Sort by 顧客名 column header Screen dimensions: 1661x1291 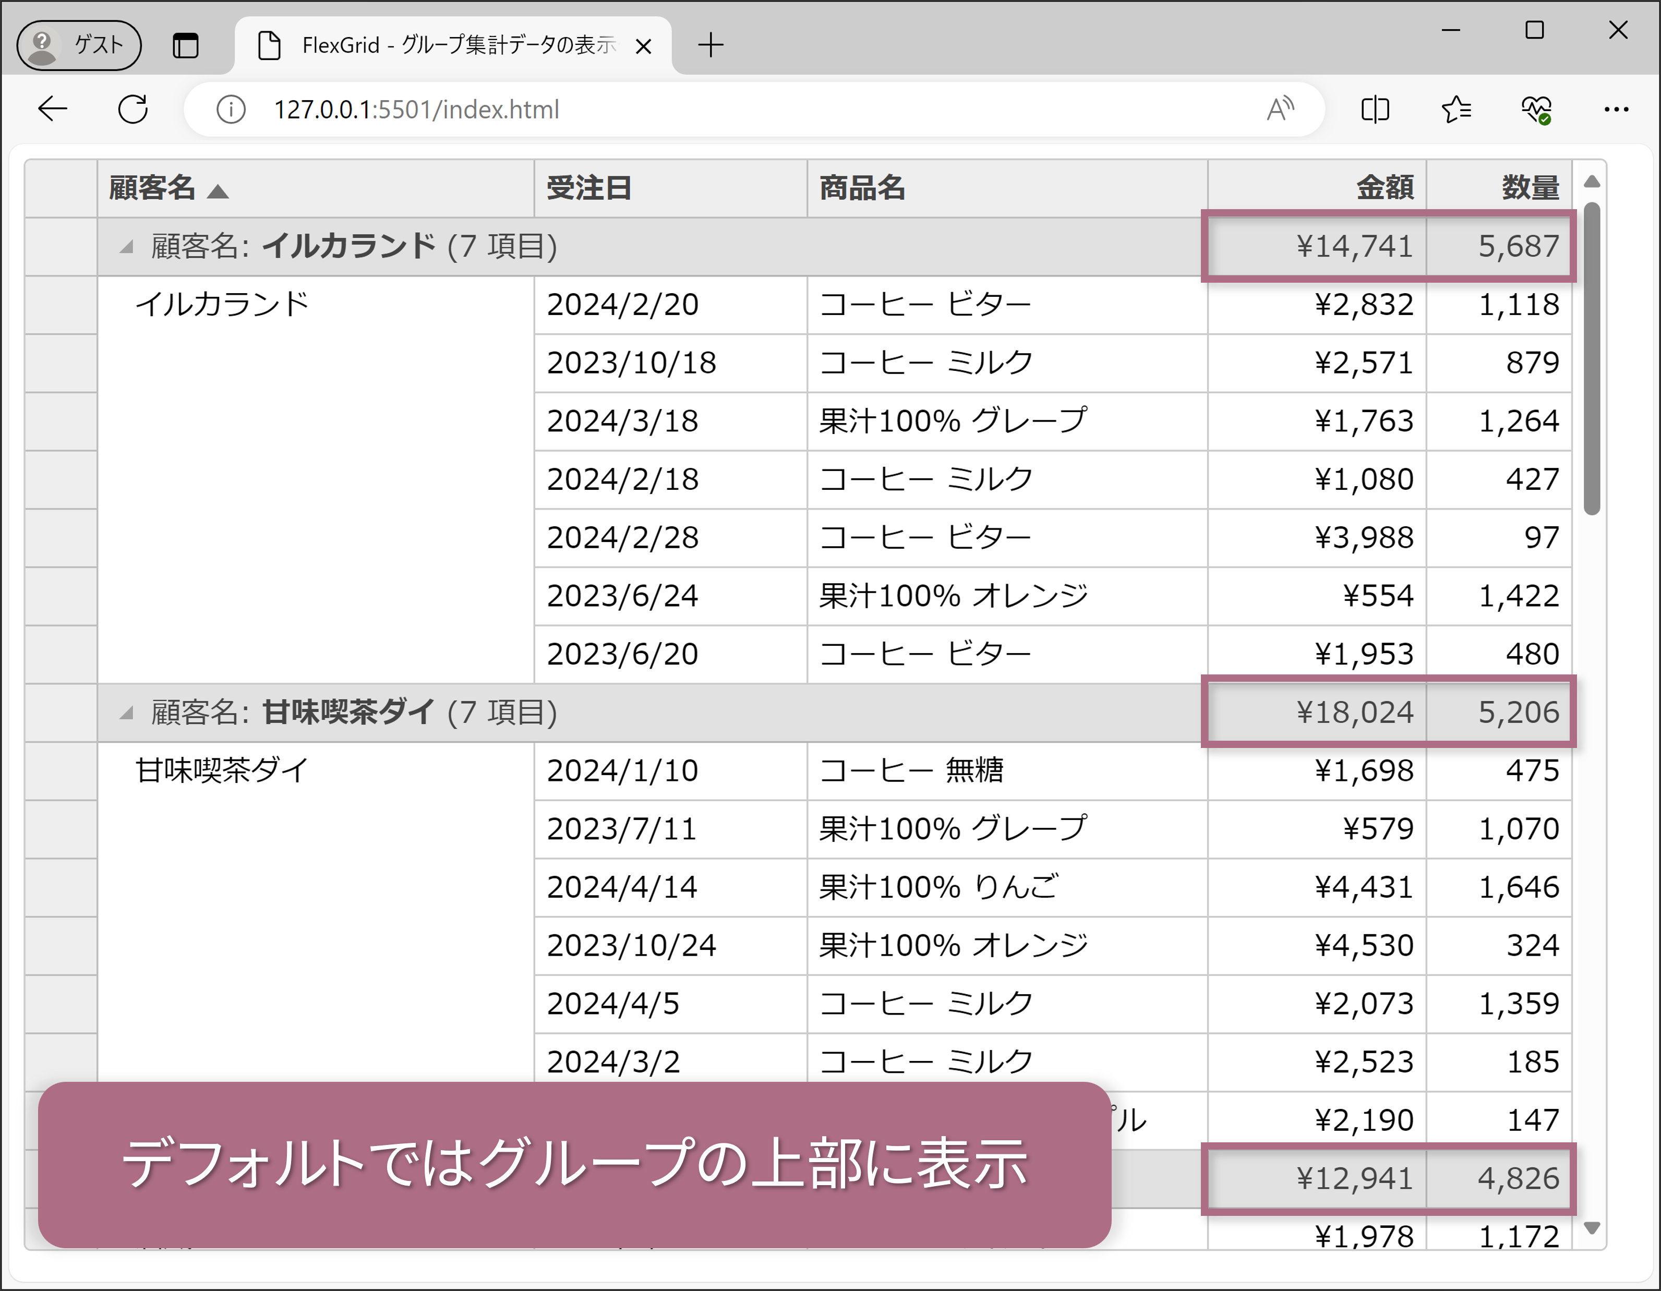coord(316,188)
